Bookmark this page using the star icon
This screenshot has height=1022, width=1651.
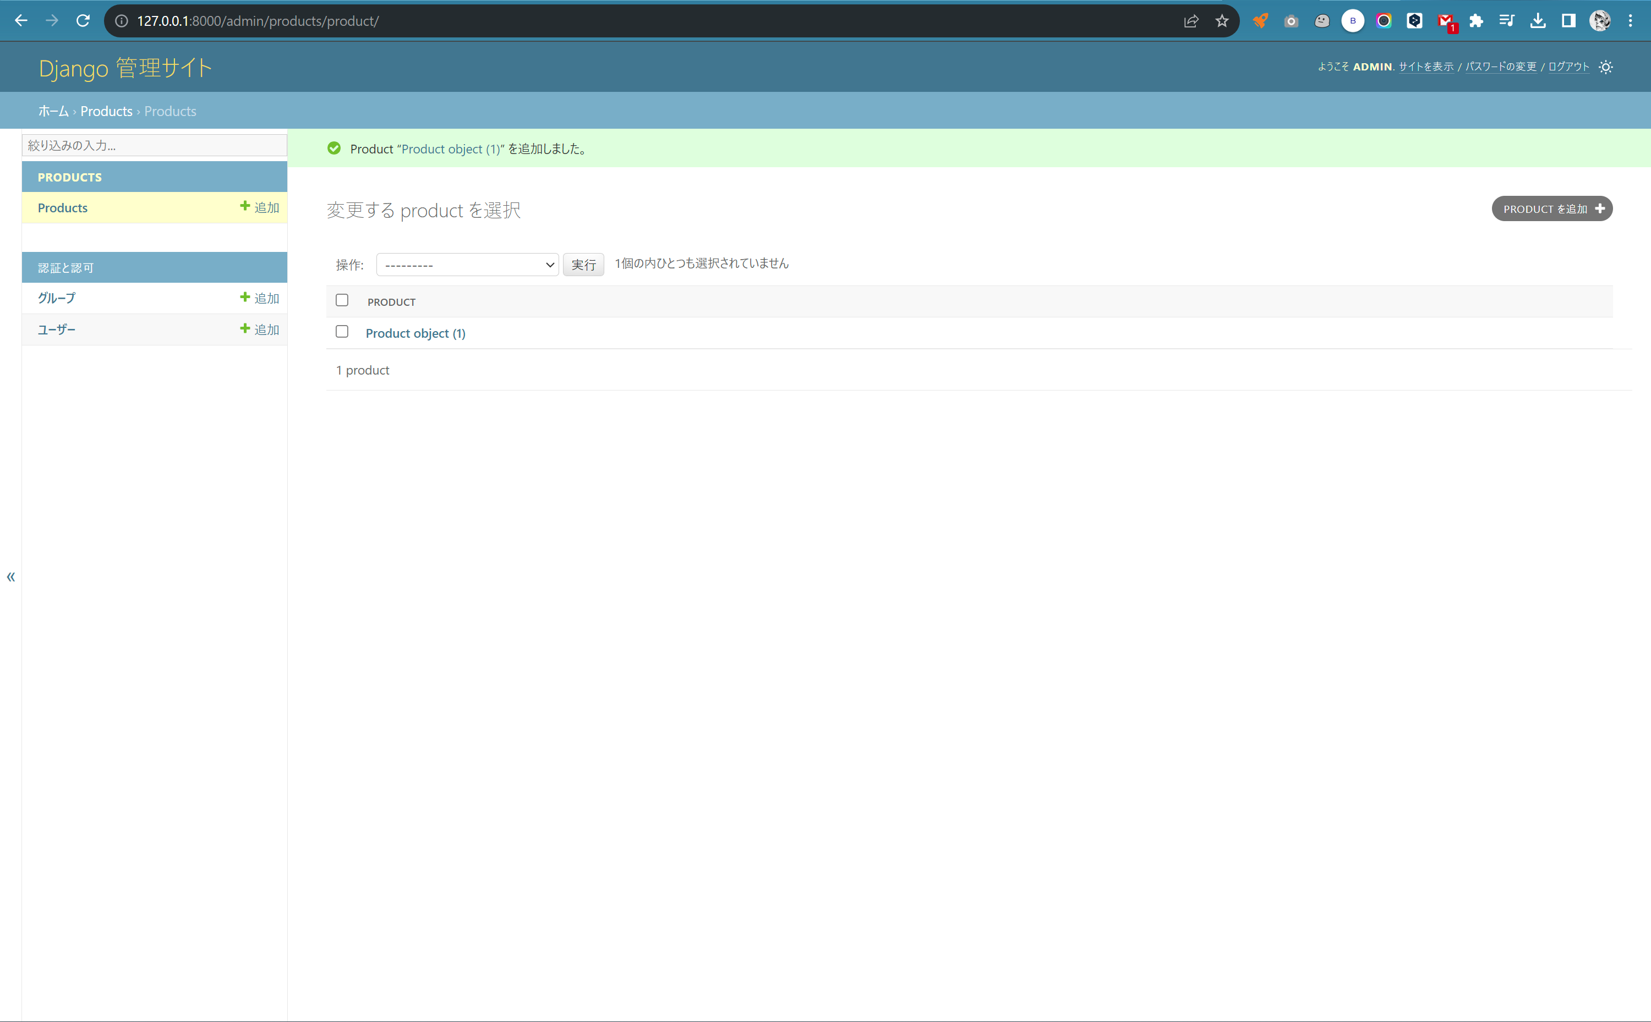(x=1221, y=20)
